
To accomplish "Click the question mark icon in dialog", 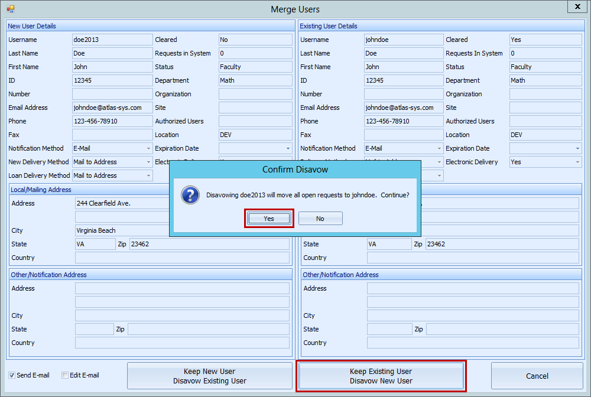I will 189,195.
